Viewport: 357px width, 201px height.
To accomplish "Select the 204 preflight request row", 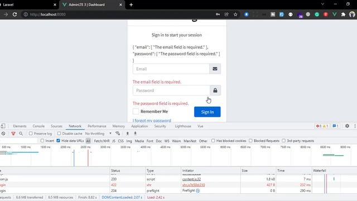I will pos(178,190).
